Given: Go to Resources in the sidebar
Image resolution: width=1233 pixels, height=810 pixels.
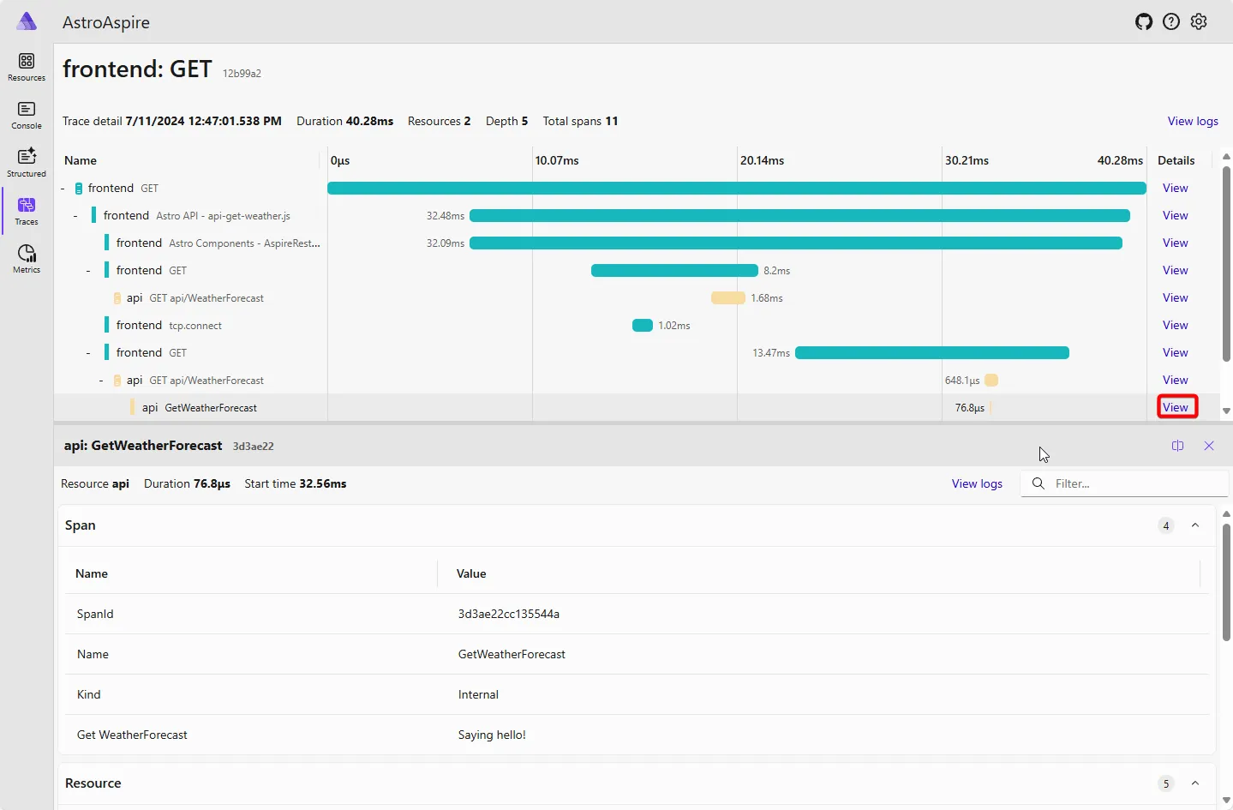Looking at the screenshot, I should [x=27, y=67].
